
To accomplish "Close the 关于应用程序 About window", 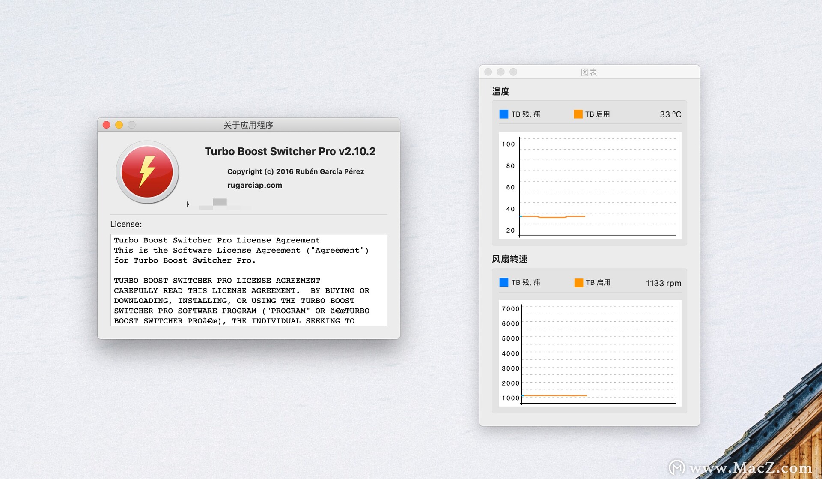I will 107,125.
